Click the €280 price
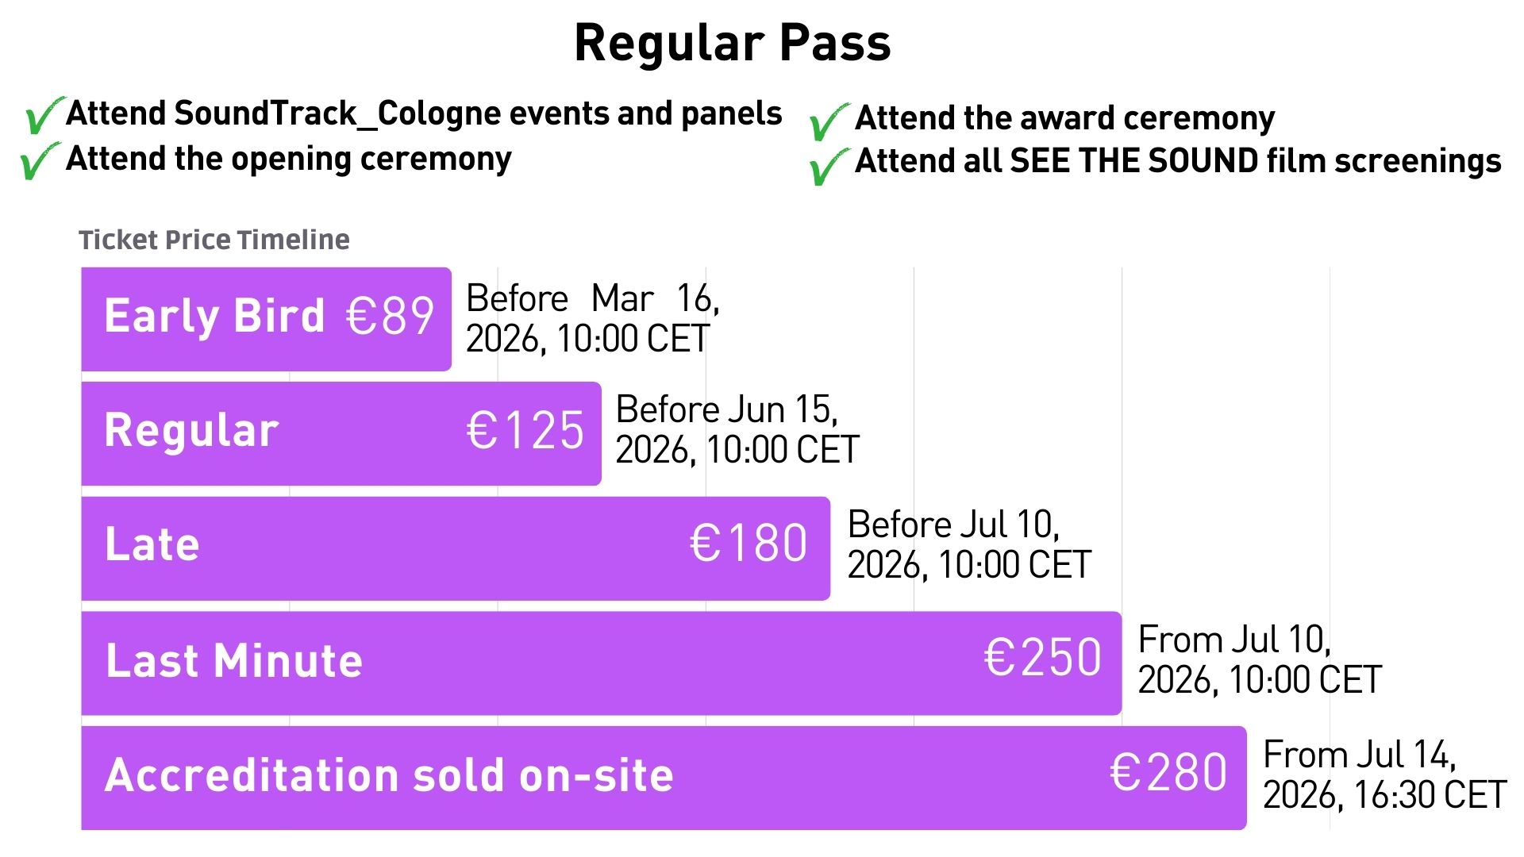Viewport: 1524px width, 857px height. (x=1168, y=774)
